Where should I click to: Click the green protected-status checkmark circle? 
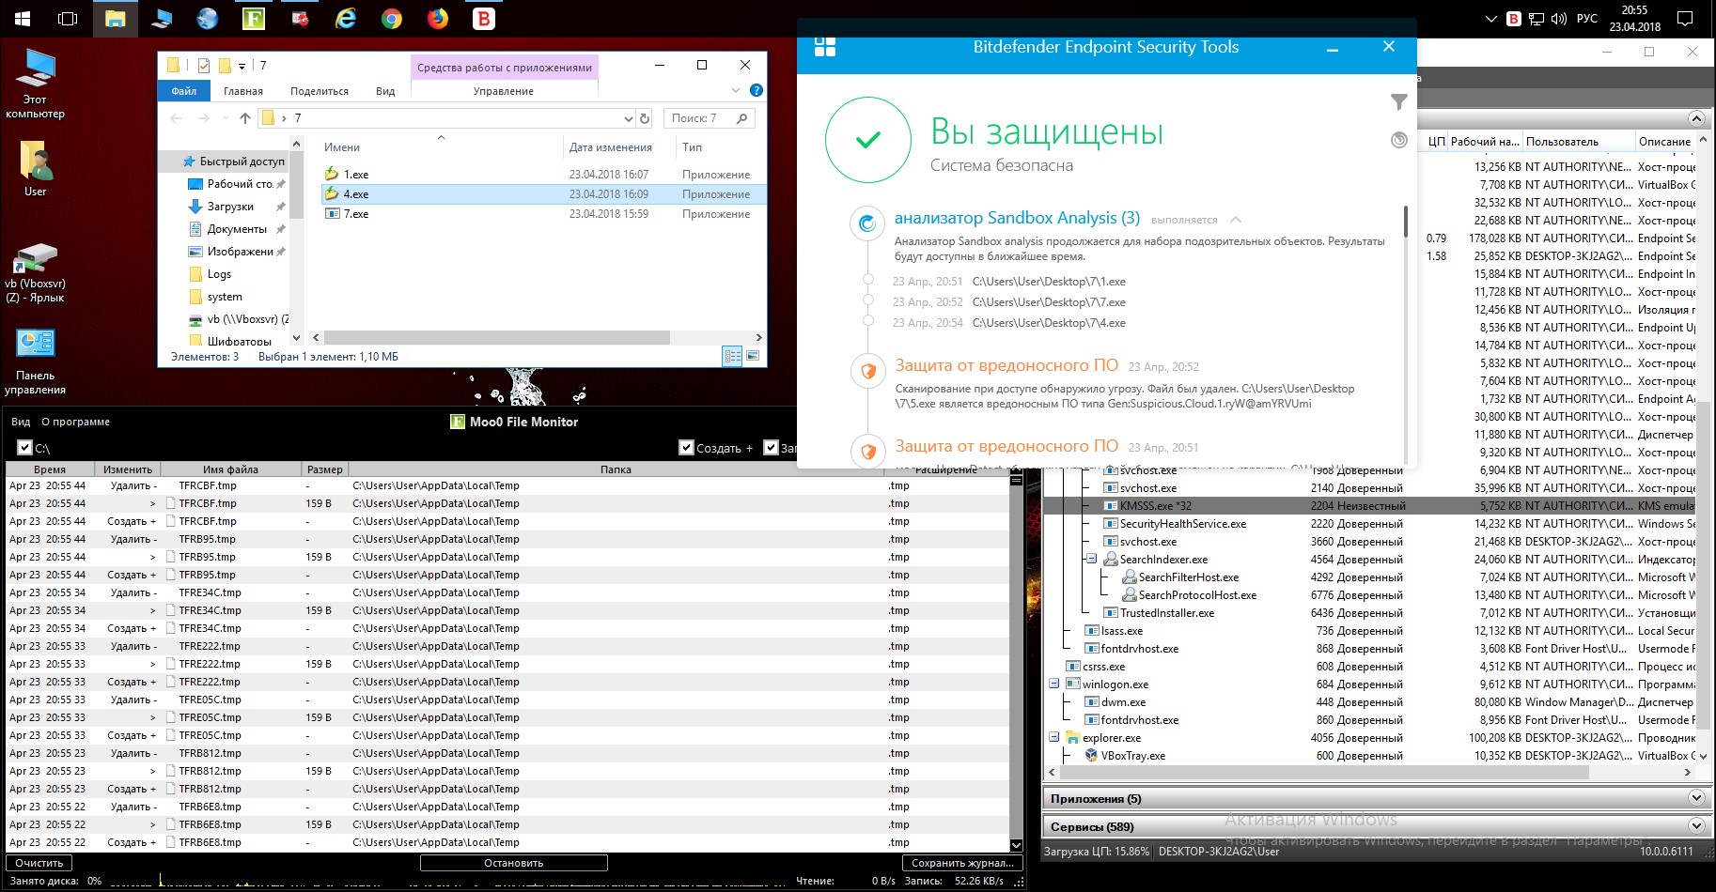[x=867, y=140]
